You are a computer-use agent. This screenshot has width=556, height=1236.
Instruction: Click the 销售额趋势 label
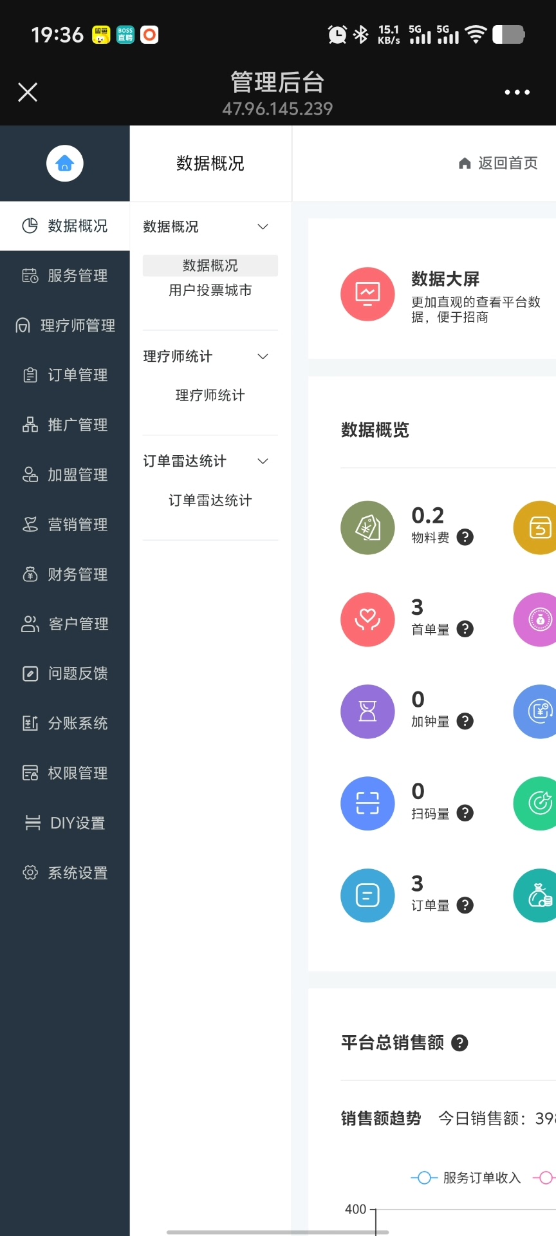381,1119
